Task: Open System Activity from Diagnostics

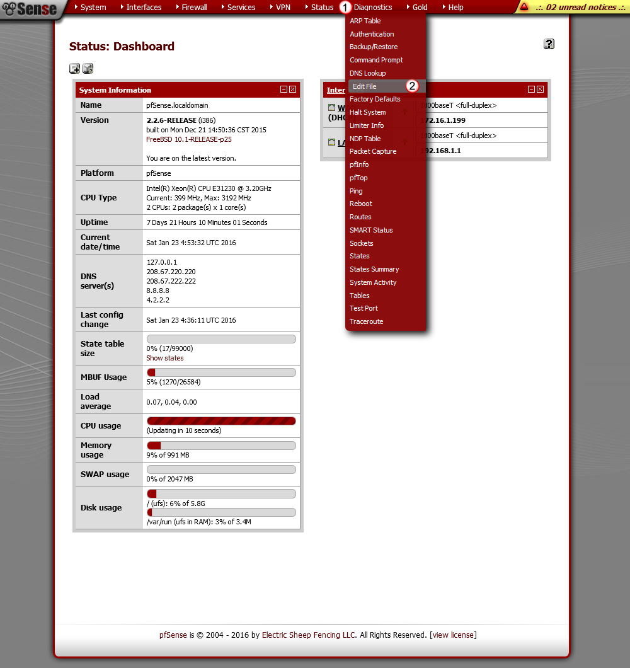Action: (x=373, y=283)
